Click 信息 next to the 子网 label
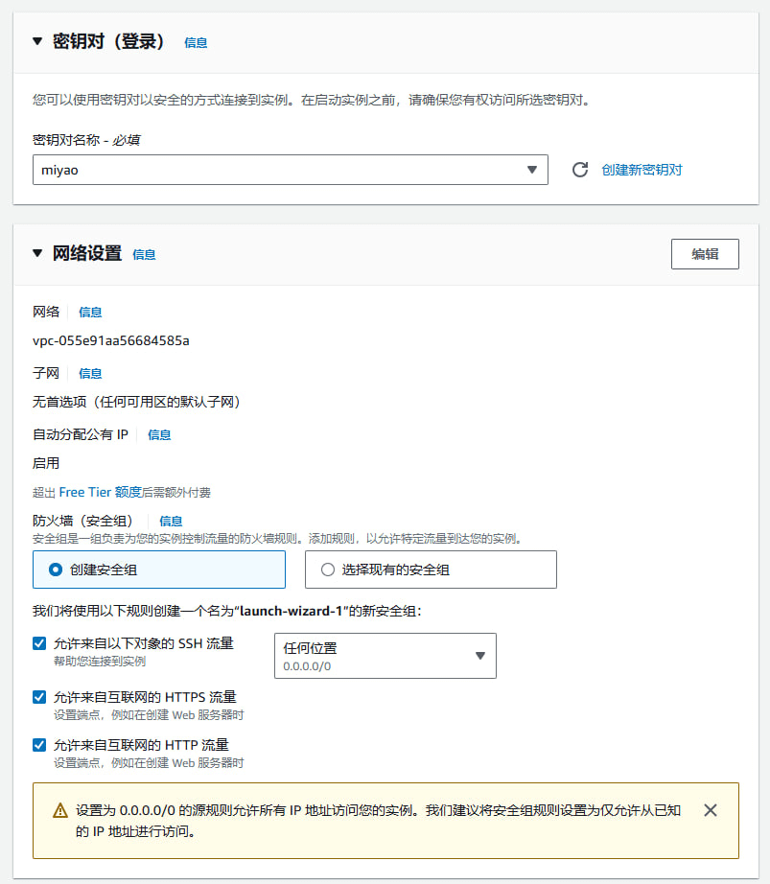 (x=90, y=373)
